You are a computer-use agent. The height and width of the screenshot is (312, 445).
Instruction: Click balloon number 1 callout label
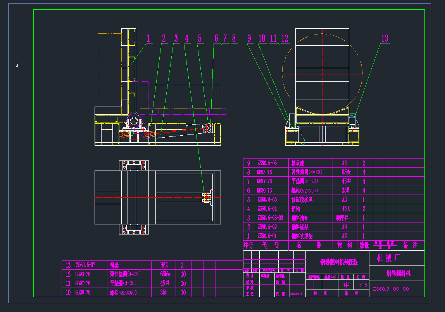(x=148, y=38)
